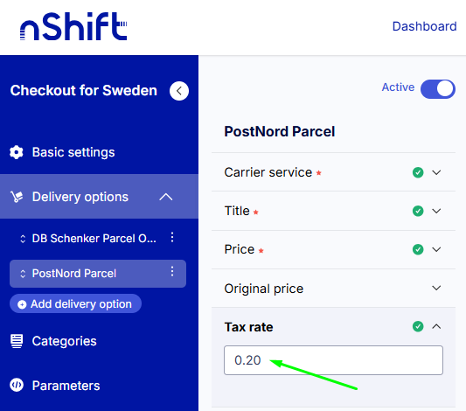Screen dimensions: 466x411
Task: Click the DB Schenker reorder handle icon
Action: coord(23,239)
